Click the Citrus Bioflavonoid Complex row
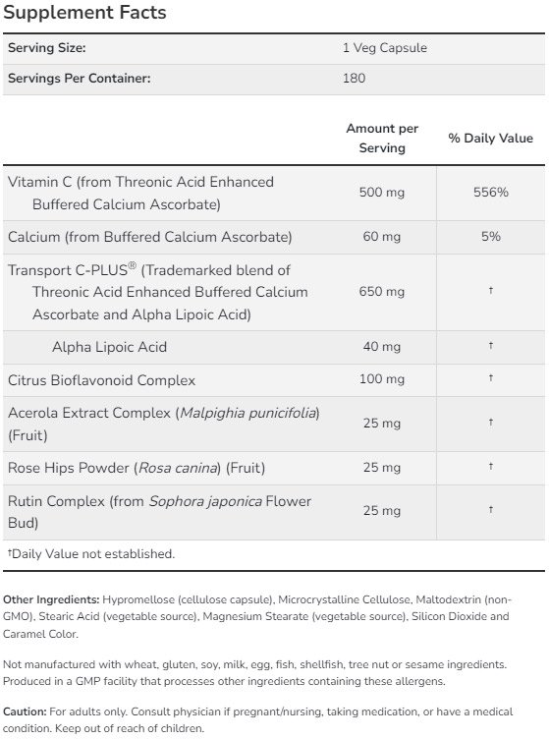Image resolution: width=549 pixels, height=739 pixels. pos(274,380)
